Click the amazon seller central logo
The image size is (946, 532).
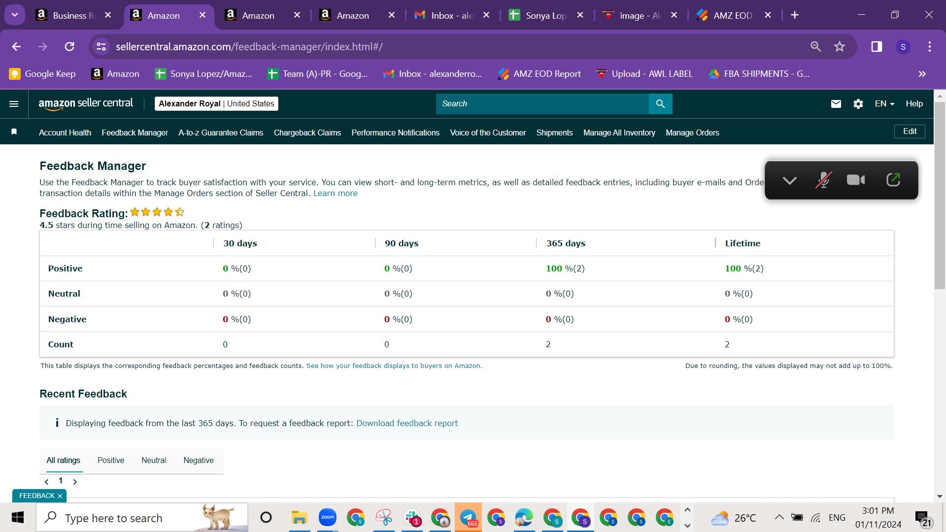pyautogui.click(x=86, y=103)
